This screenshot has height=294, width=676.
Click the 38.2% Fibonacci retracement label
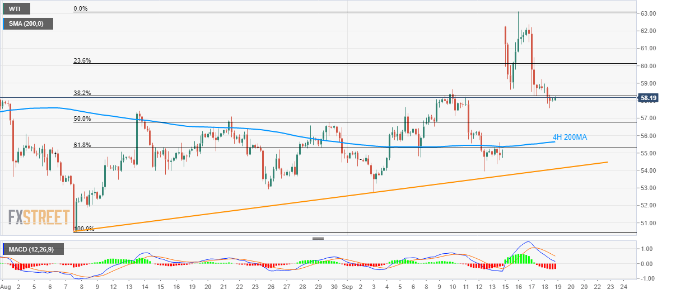click(82, 93)
